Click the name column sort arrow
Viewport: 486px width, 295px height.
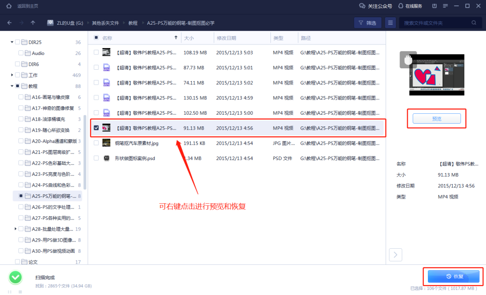point(176,37)
